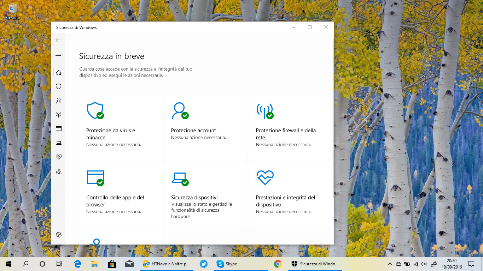
Task: Open family options sidebar icon
Action: tap(59, 171)
